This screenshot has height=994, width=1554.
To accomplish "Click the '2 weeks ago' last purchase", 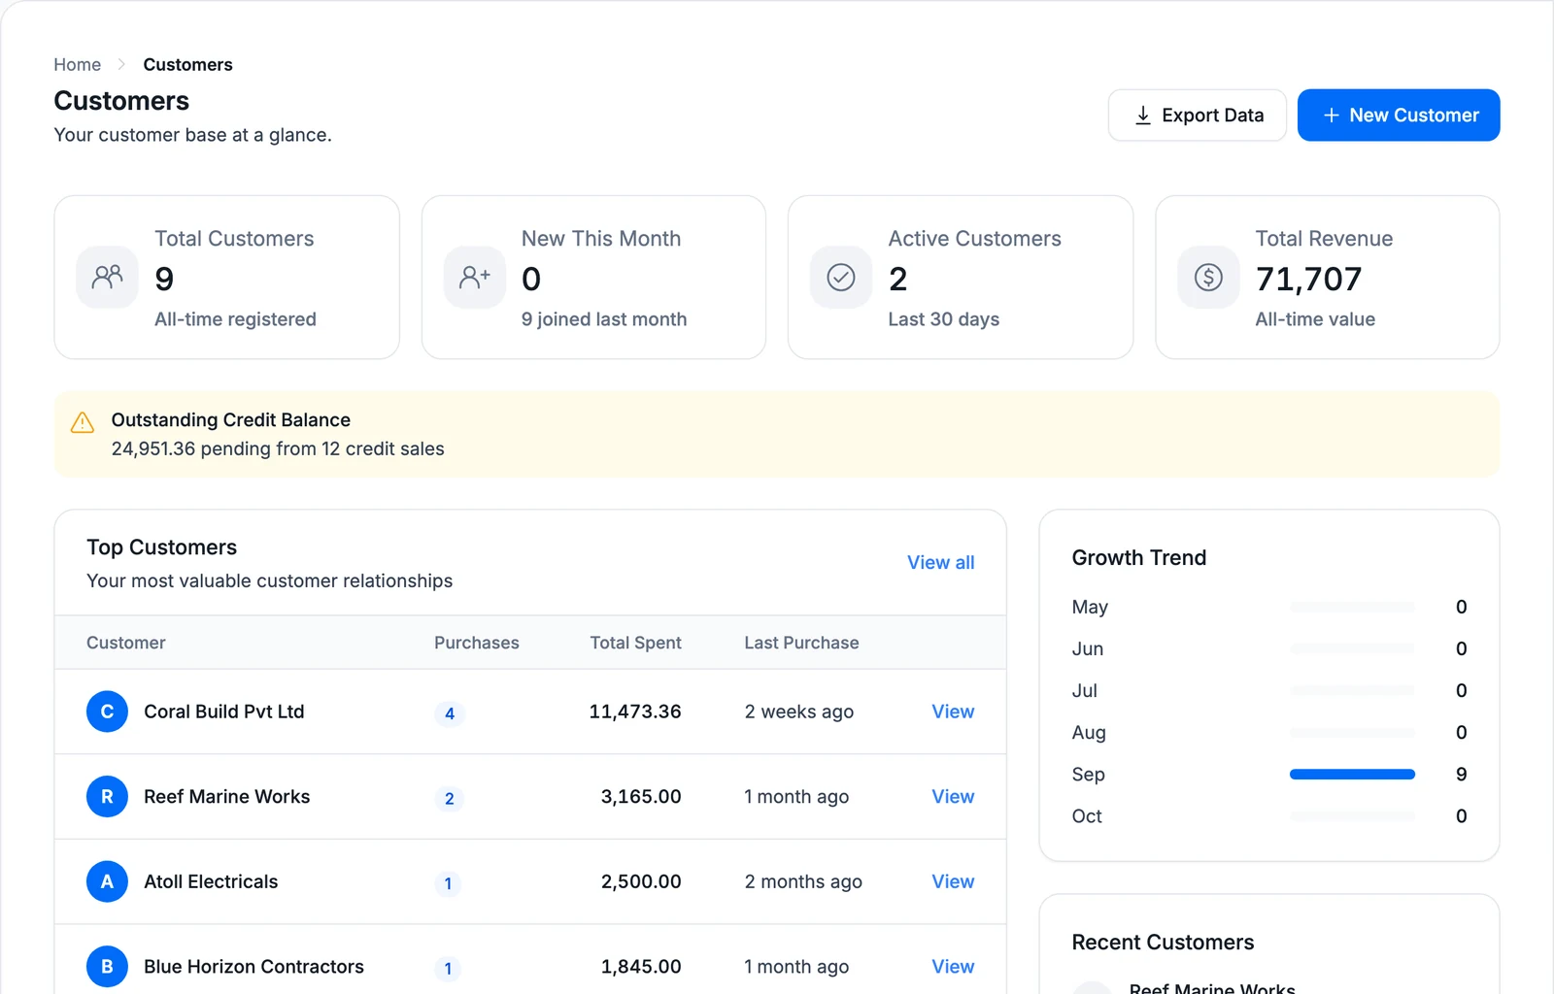I will [x=799, y=712].
